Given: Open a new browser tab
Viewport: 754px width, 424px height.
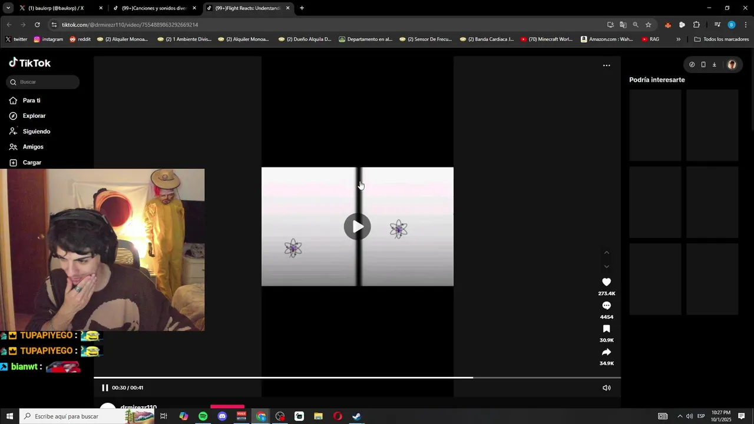Looking at the screenshot, I should coord(302,8).
